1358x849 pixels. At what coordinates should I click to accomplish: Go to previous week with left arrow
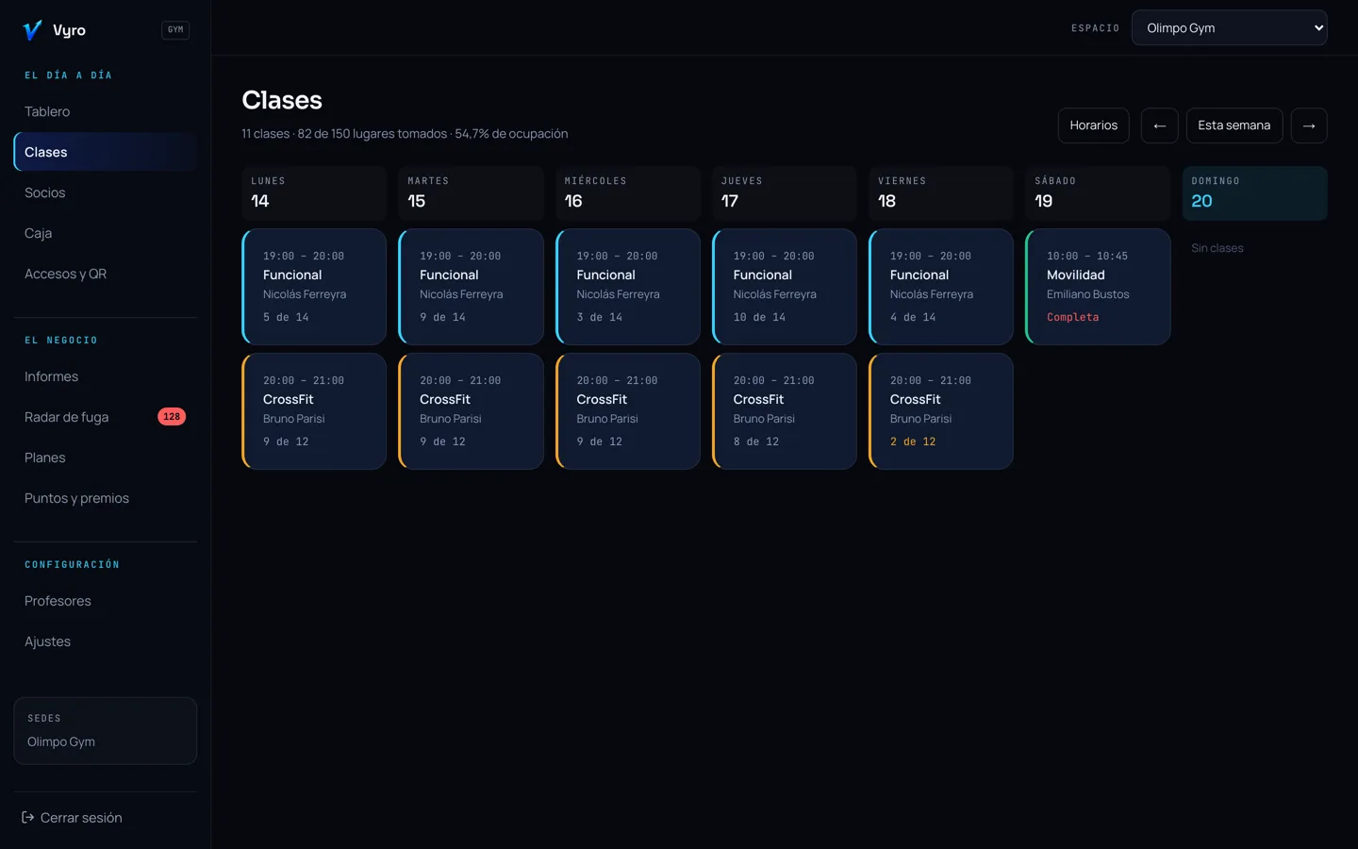(x=1159, y=125)
